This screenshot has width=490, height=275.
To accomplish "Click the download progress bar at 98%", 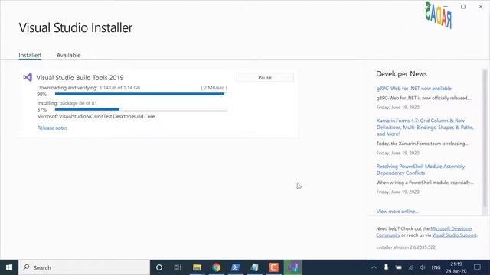I will click(141, 94).
